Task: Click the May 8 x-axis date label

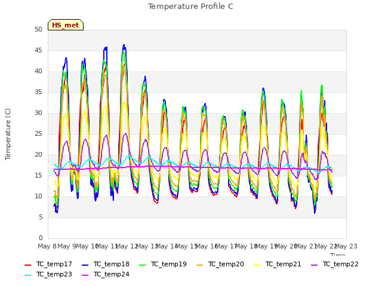Action: 47,247
